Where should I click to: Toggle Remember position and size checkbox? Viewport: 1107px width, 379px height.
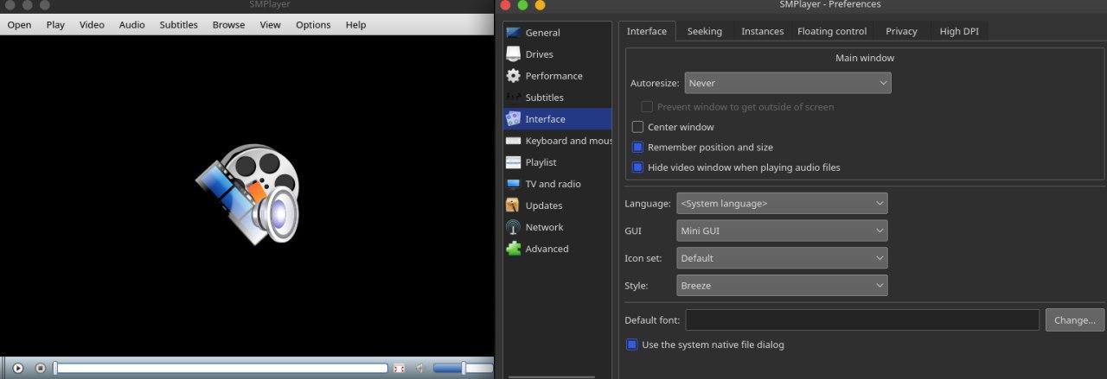(638, 148)
